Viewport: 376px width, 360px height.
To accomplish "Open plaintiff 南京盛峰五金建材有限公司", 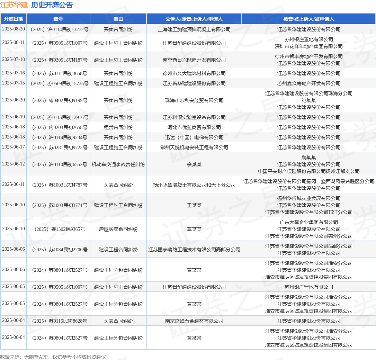I will click(x=194, y=321).
